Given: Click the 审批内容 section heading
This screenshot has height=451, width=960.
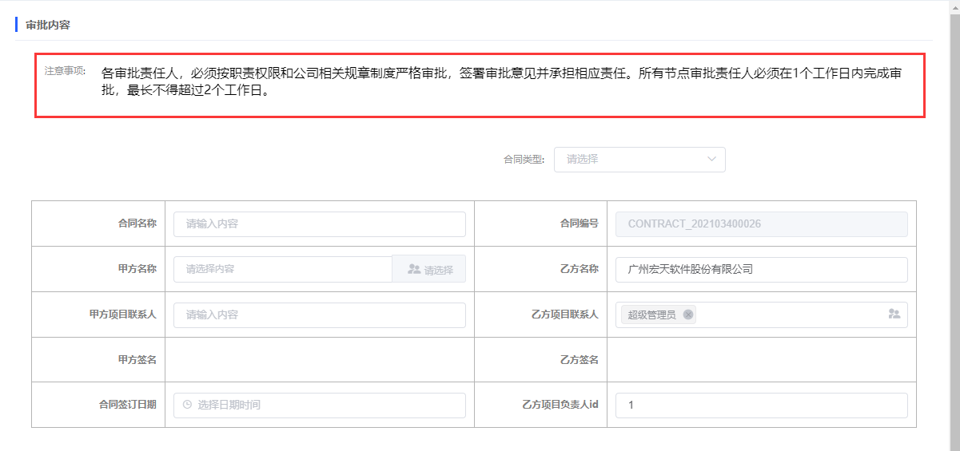Looking at the screenshot, I should 48,25.
